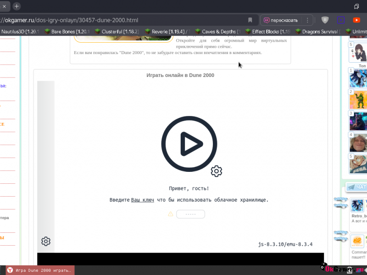Click the yellow warning triangle icon
This screenshot has width=367, height=275.
coord(171,214)
